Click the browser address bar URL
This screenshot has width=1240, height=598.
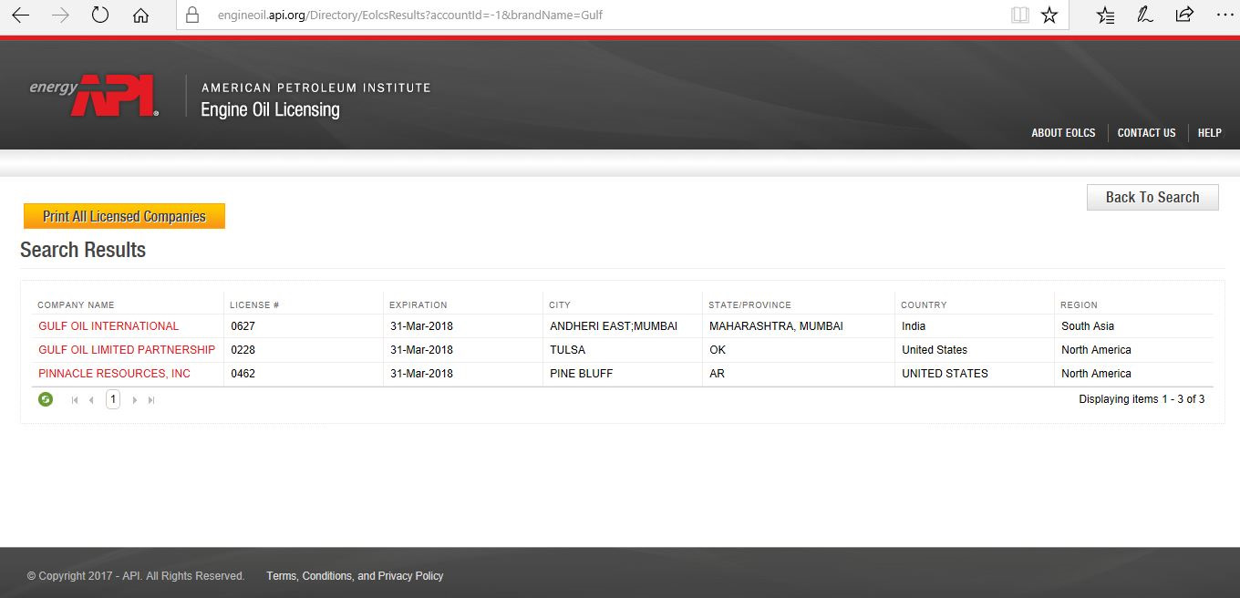(410, 15)
